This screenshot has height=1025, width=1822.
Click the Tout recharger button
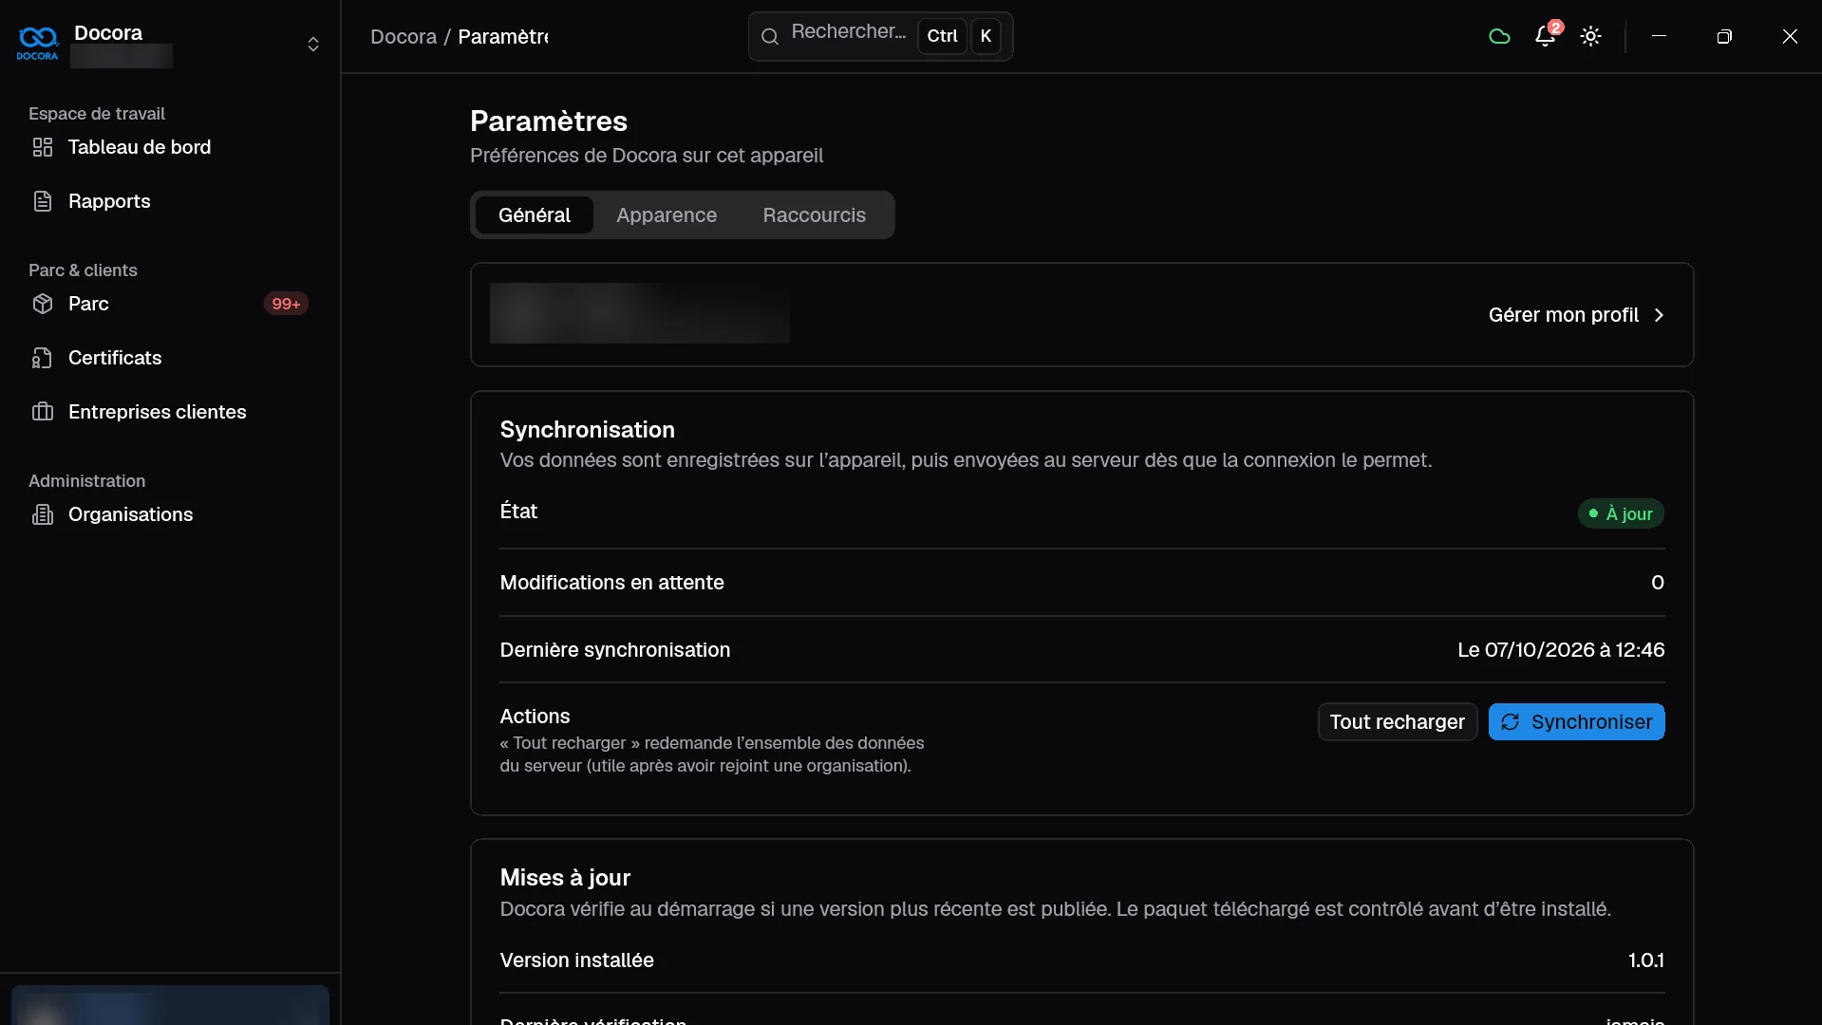pyautogui.click(x=1398, y=722)
